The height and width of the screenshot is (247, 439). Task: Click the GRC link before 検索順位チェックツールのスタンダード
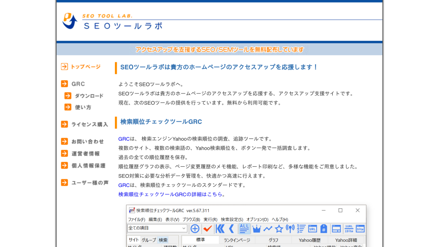[124, 185]
